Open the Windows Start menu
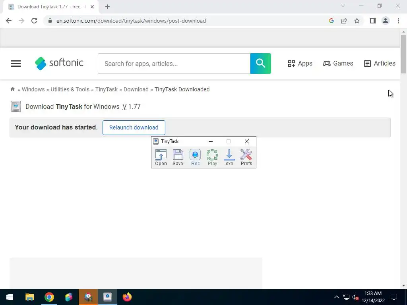The width and height of the screenshot is (407, 305). pos(10,297)
